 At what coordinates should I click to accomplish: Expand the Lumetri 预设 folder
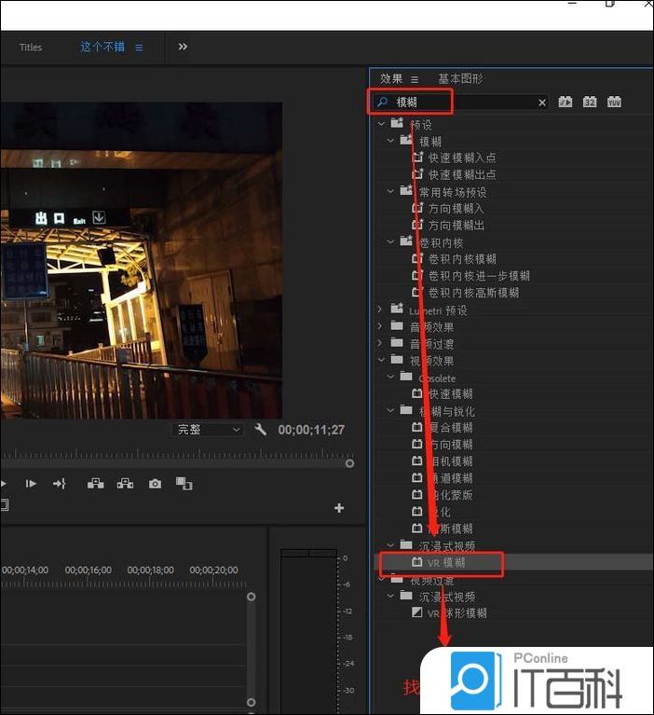pyautogui.click(x=380, y=310)
